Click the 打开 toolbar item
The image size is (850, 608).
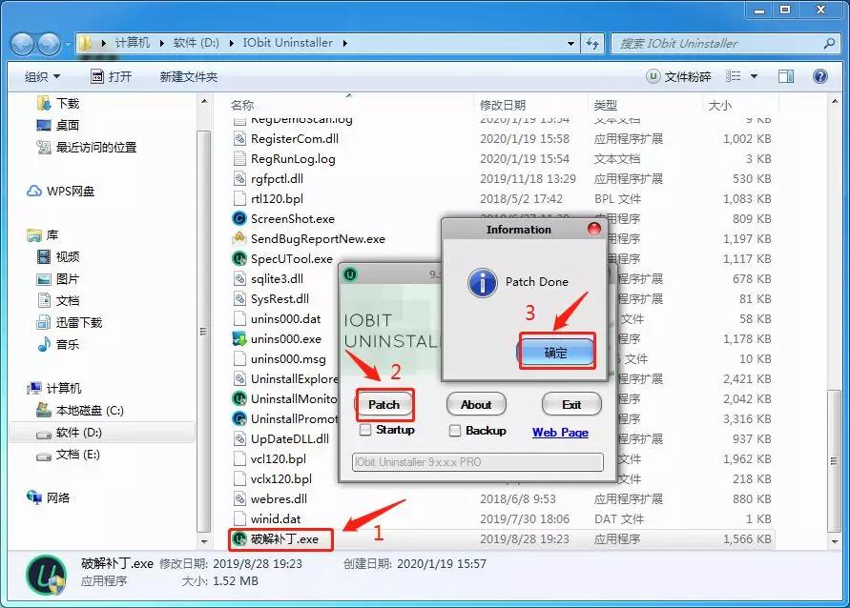111,76
